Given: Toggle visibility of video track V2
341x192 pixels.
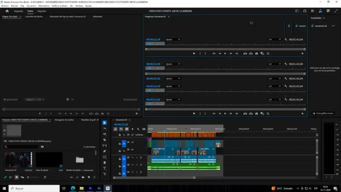Looking at the screenshot, I should pos(132,143).
